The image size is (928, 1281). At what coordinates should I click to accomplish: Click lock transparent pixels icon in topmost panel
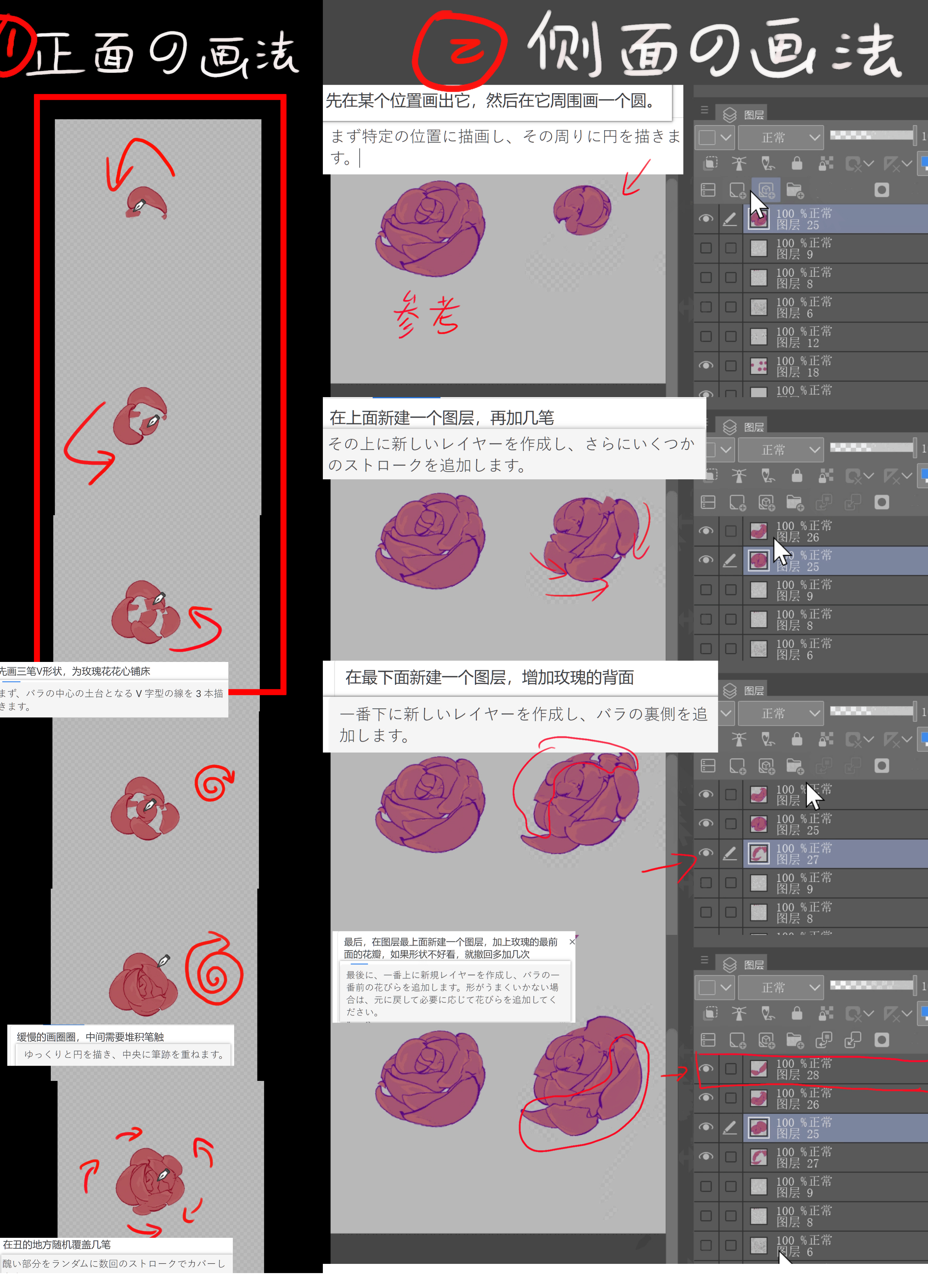click(826, 164)
